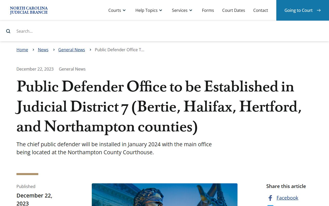This screenshot has width=329, height=206.
Task: Open the Forms menu item
Action: (208, 10)
